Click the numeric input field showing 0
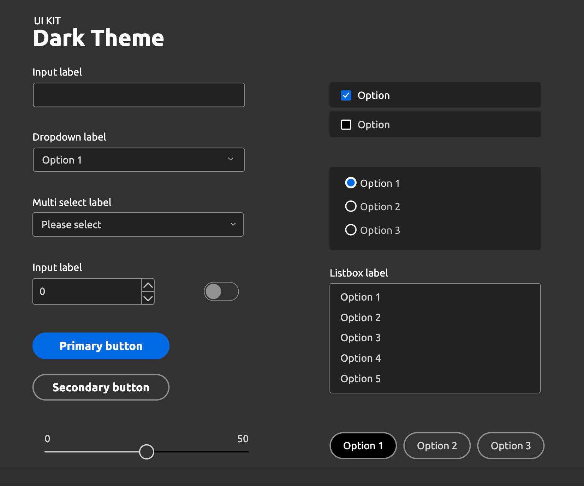Image resolution: width=584 pixels, height=486 pixels. click(87, 292)
